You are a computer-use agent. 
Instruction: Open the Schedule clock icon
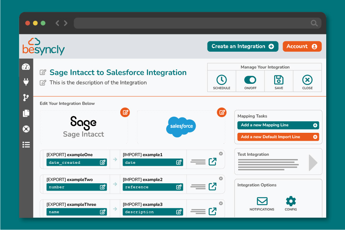(x=221, y=80)
